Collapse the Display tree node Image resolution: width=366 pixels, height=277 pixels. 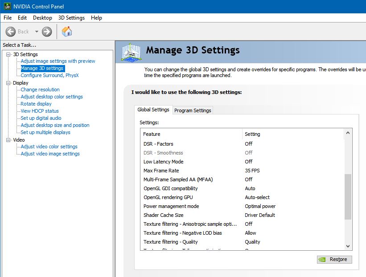(8, 83)
